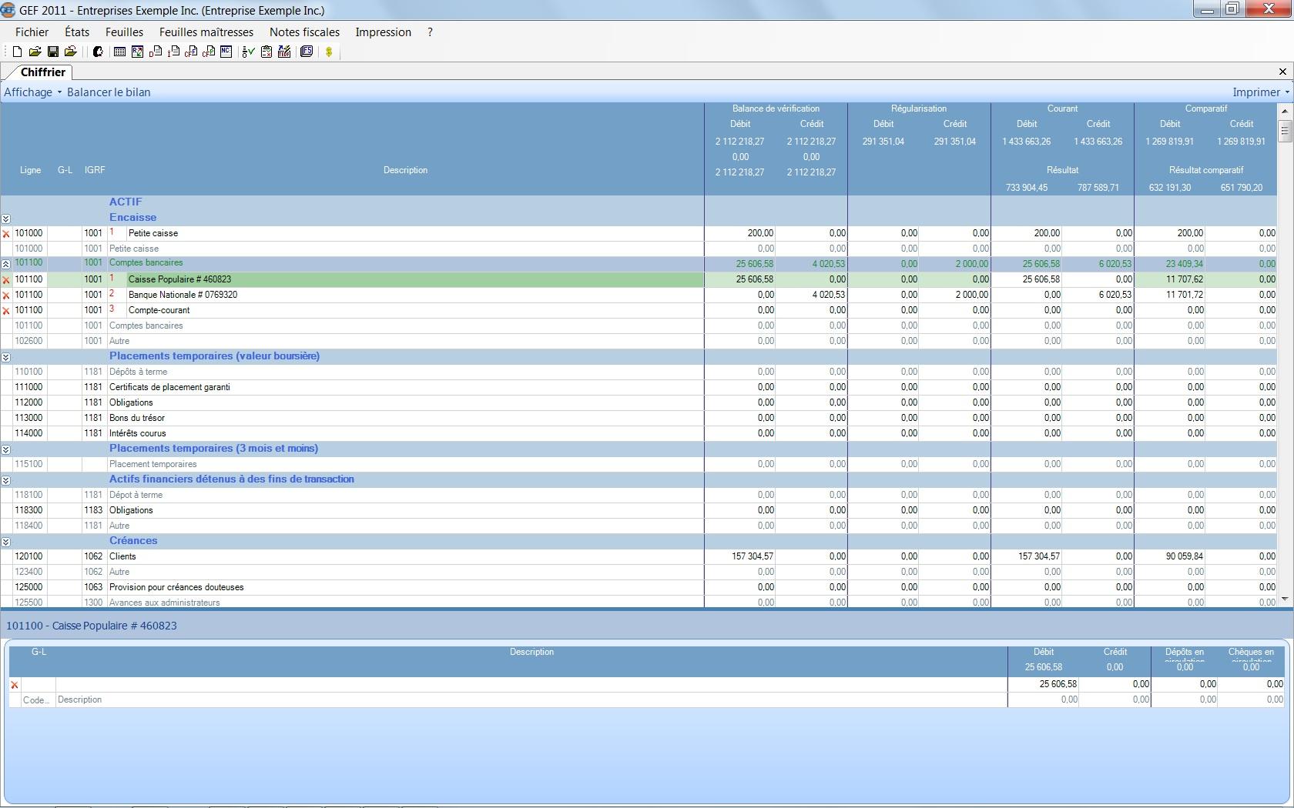The image size is (1294, 808).
Task: Click the client profile head icon
Action: coord(98,52)
